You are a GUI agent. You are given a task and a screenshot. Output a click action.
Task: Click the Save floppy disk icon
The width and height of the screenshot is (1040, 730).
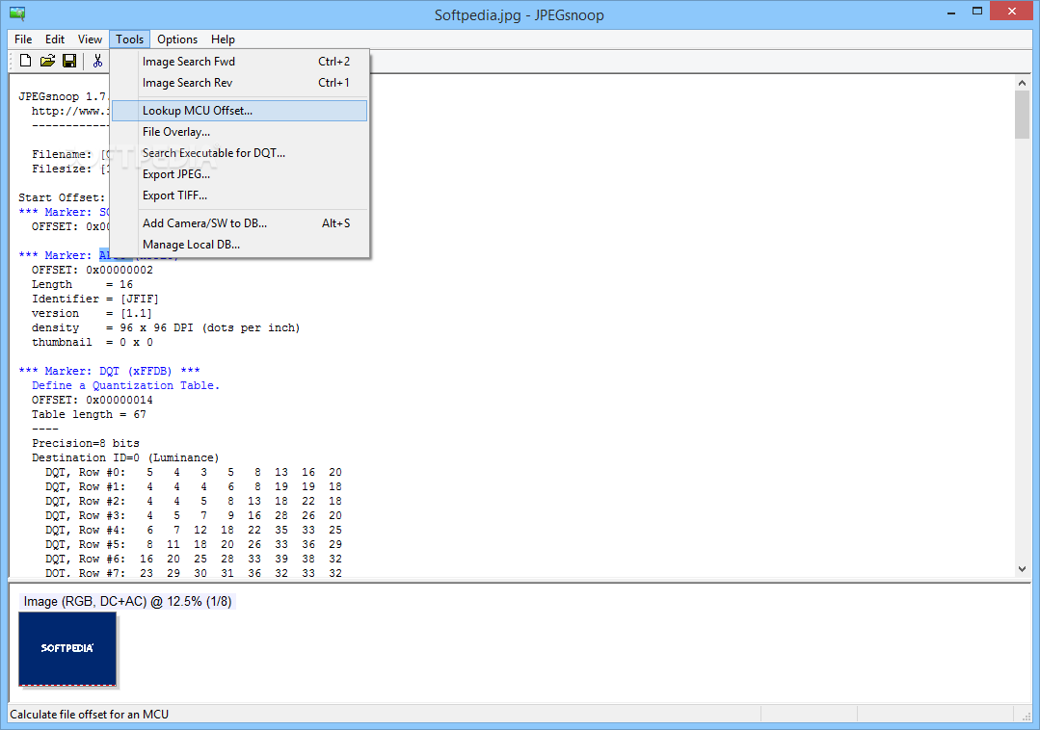69,61
